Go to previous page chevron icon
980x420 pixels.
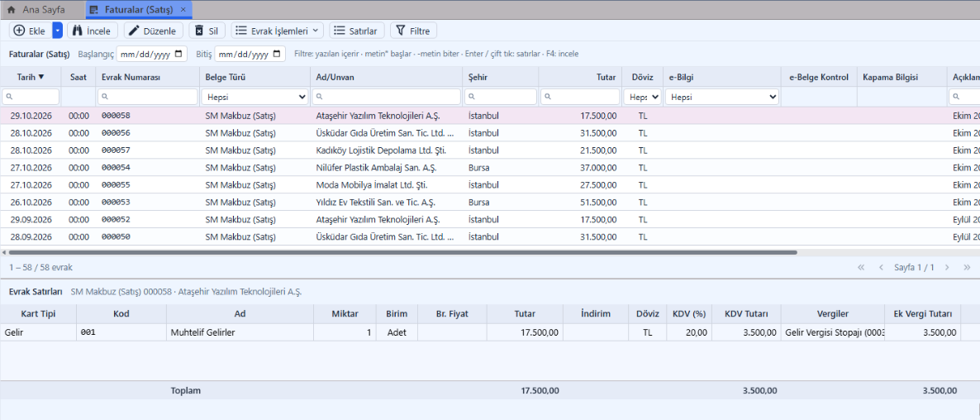(x=881, y=268)
